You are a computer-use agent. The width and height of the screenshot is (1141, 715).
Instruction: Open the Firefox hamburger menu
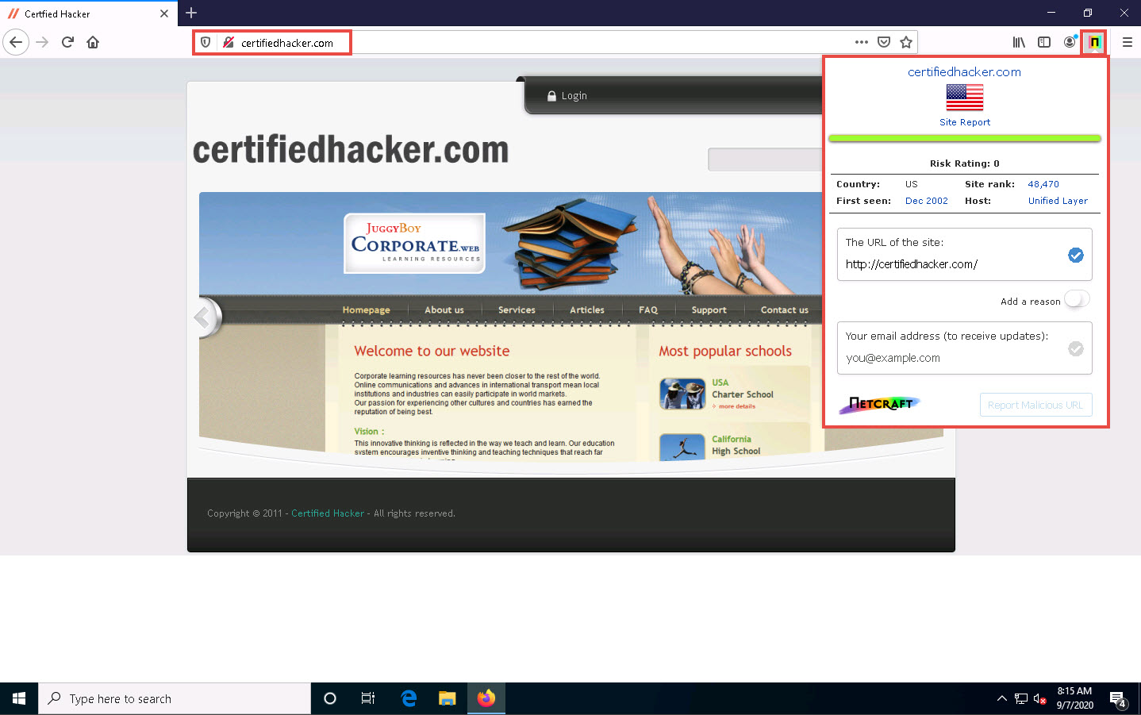click(x=1127, y=42)
